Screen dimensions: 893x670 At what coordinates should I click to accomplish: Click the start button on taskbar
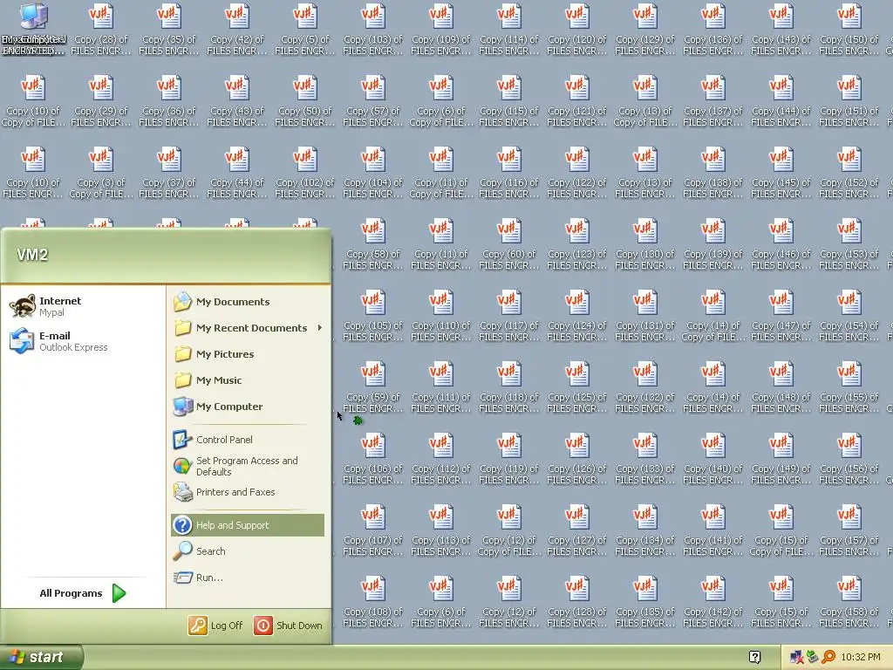[41, 657]
